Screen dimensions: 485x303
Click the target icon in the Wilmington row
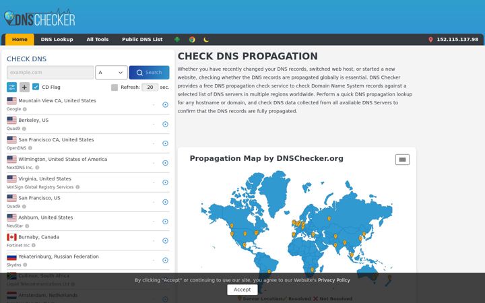166,163
